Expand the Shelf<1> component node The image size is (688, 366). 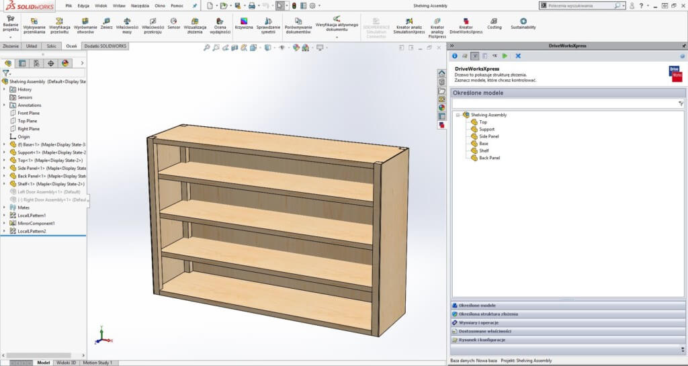[x=5, y=184]
